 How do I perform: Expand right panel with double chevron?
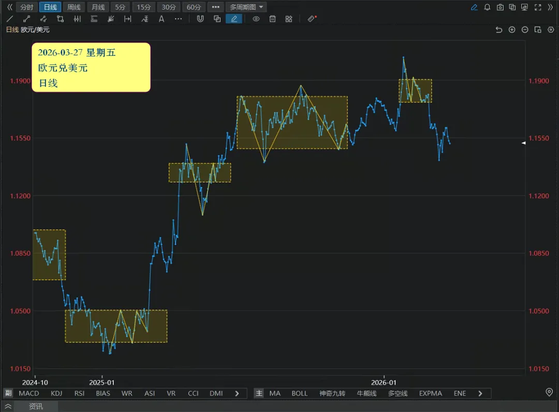coord(550,7)
